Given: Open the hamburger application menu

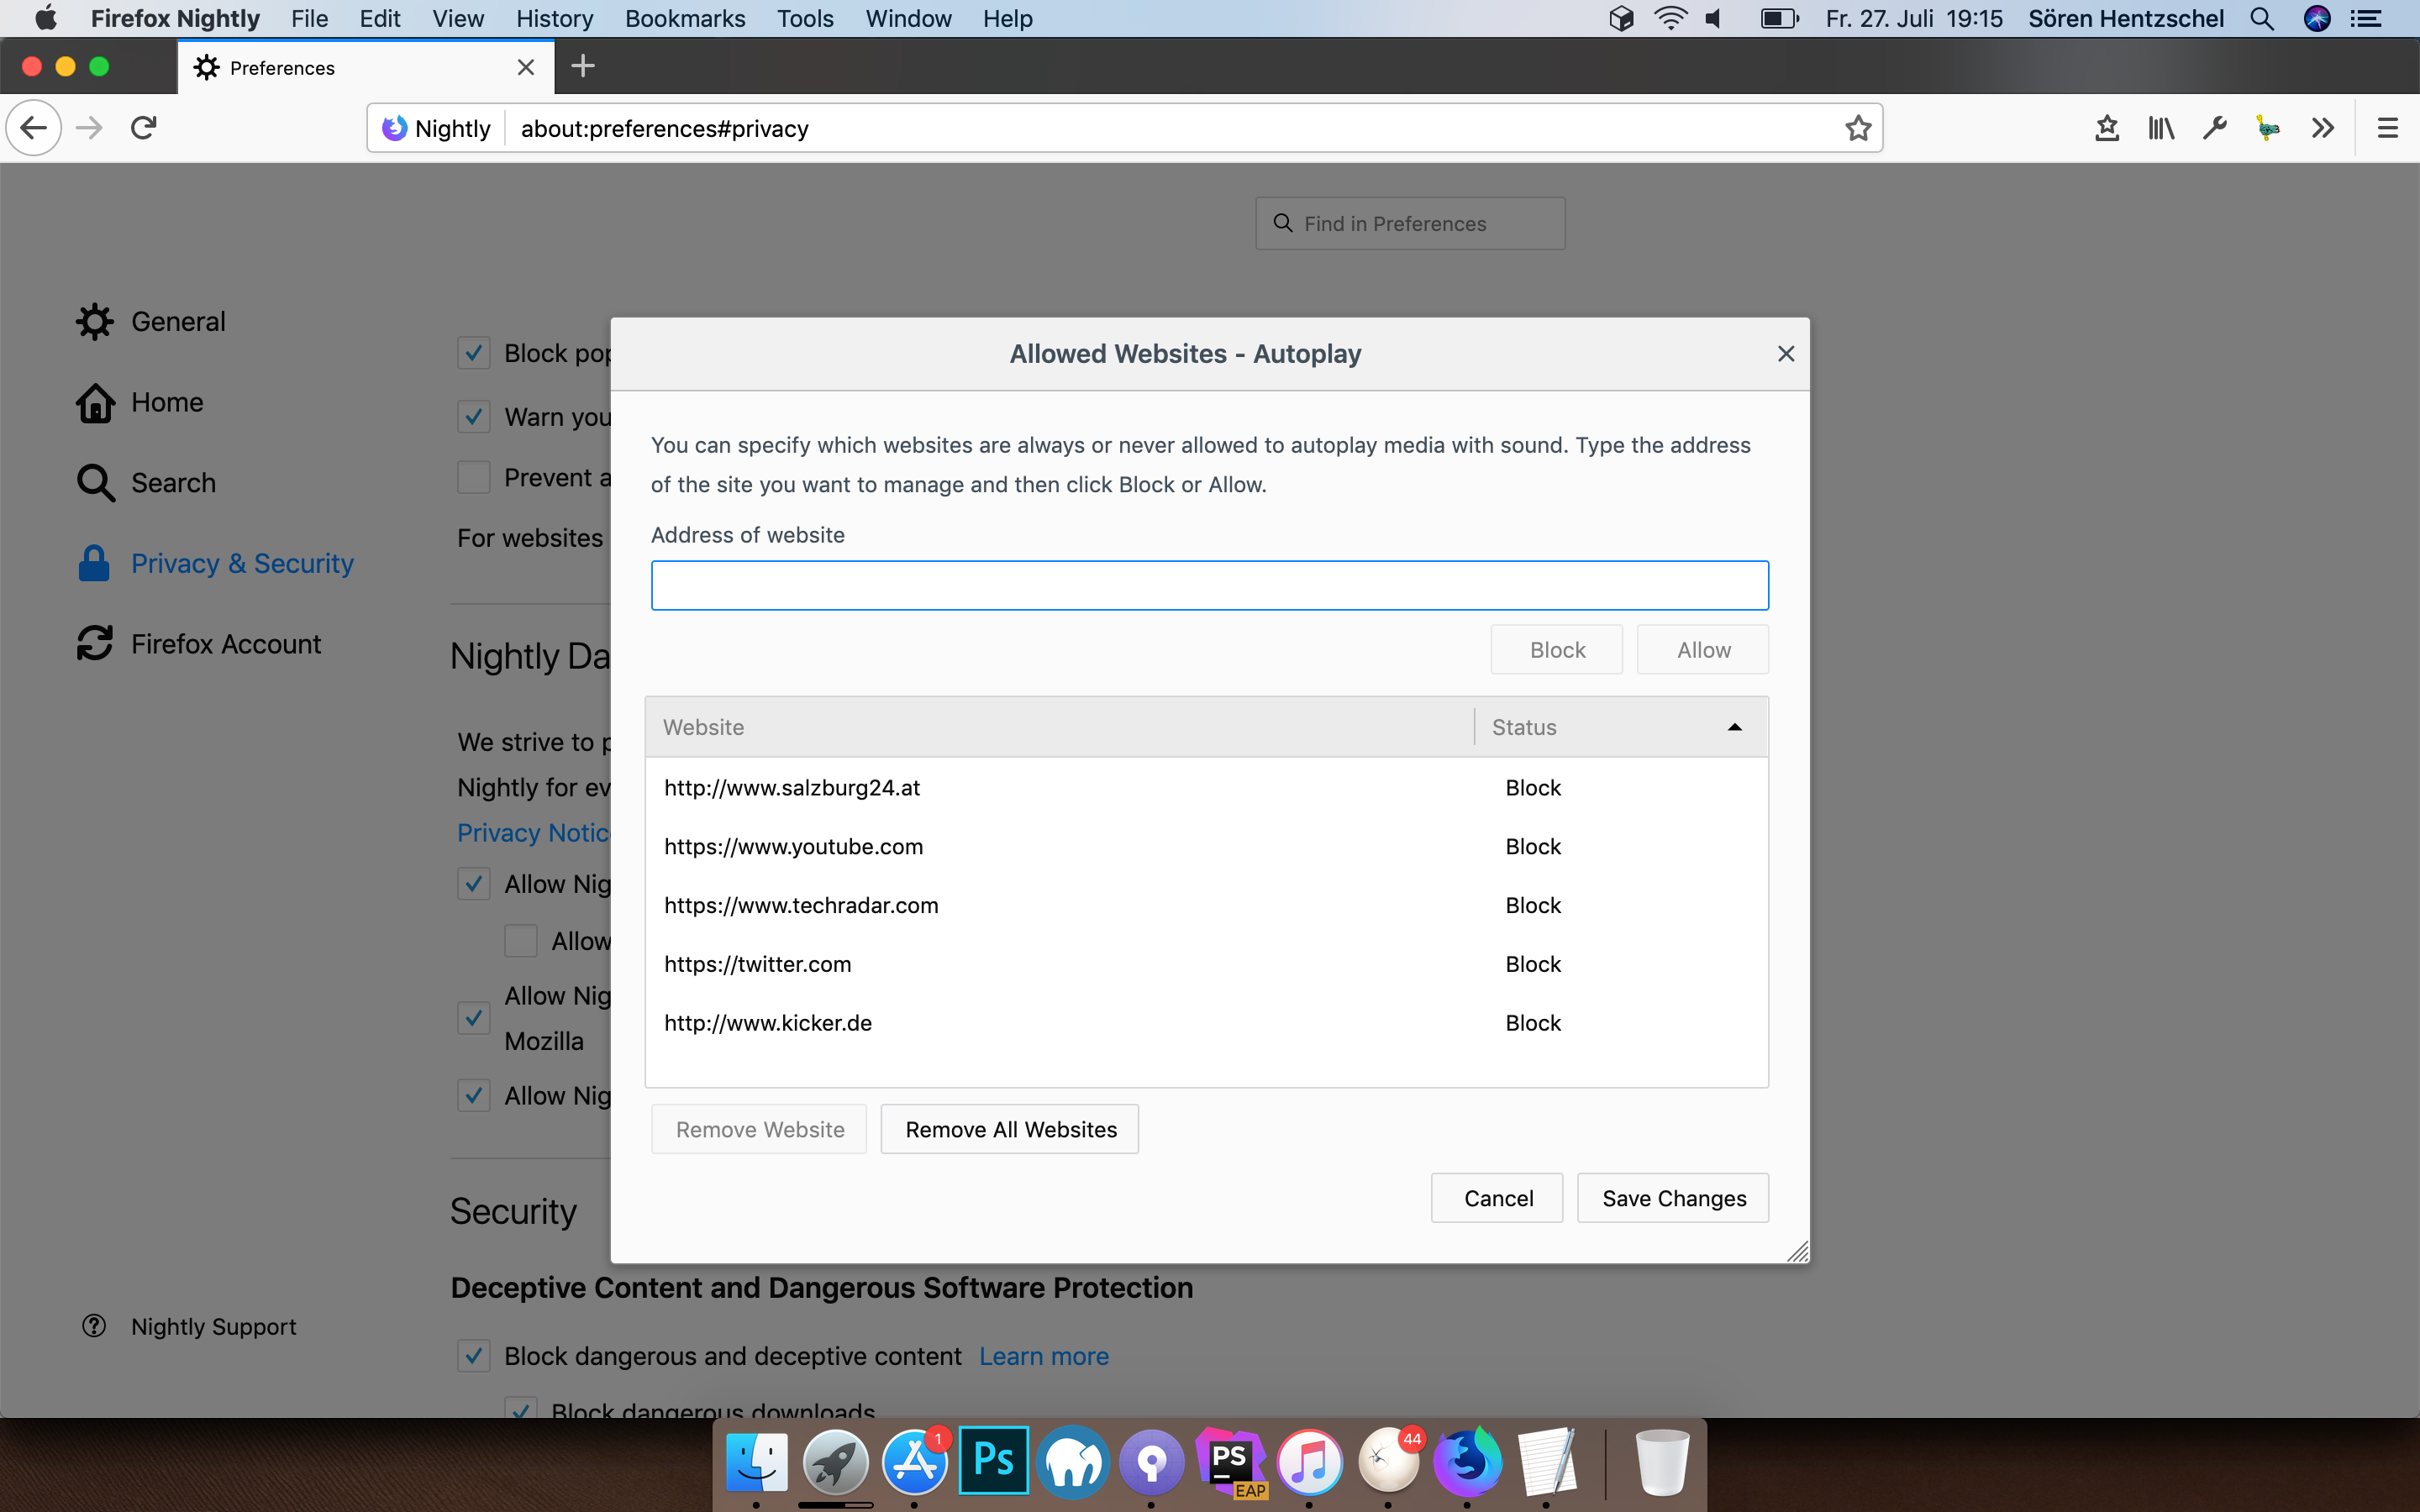Looking at the screenshot, I should [x=2387, y=128].
